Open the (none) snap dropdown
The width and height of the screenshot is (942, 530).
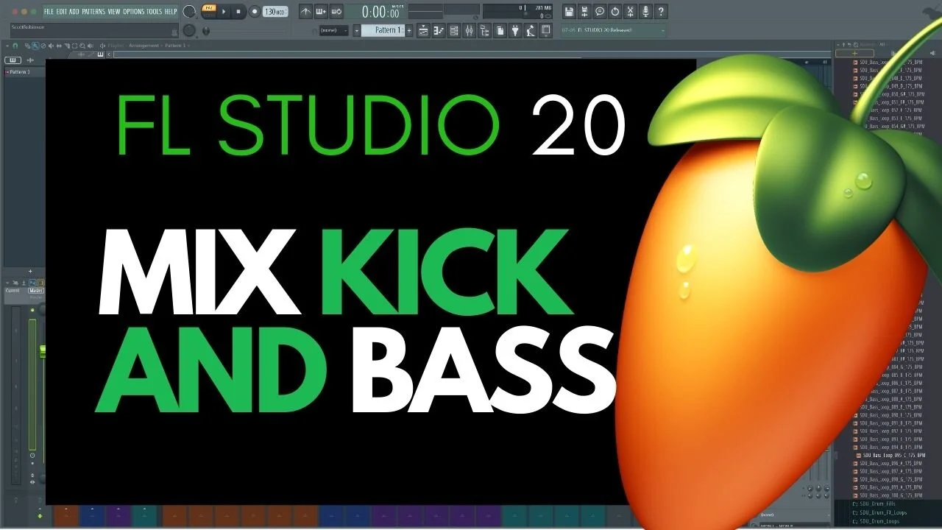coord(333,30)
